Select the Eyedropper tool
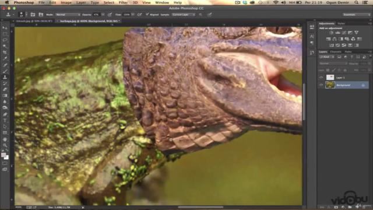Image resolution: width=373 pixels, height=210 pixels. (5, 58)
